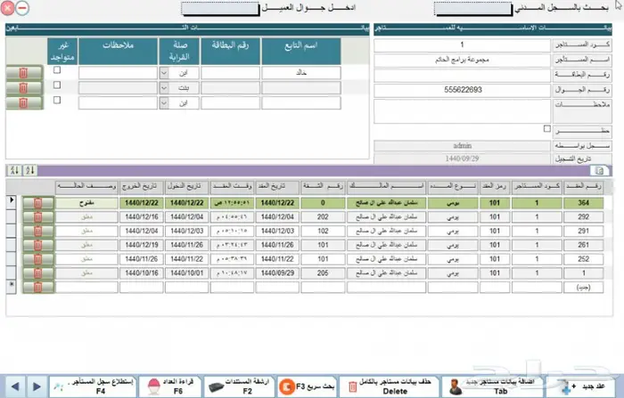Click the round minimize icon
This screenshot has width=624, height=398.
coord(22,8)
